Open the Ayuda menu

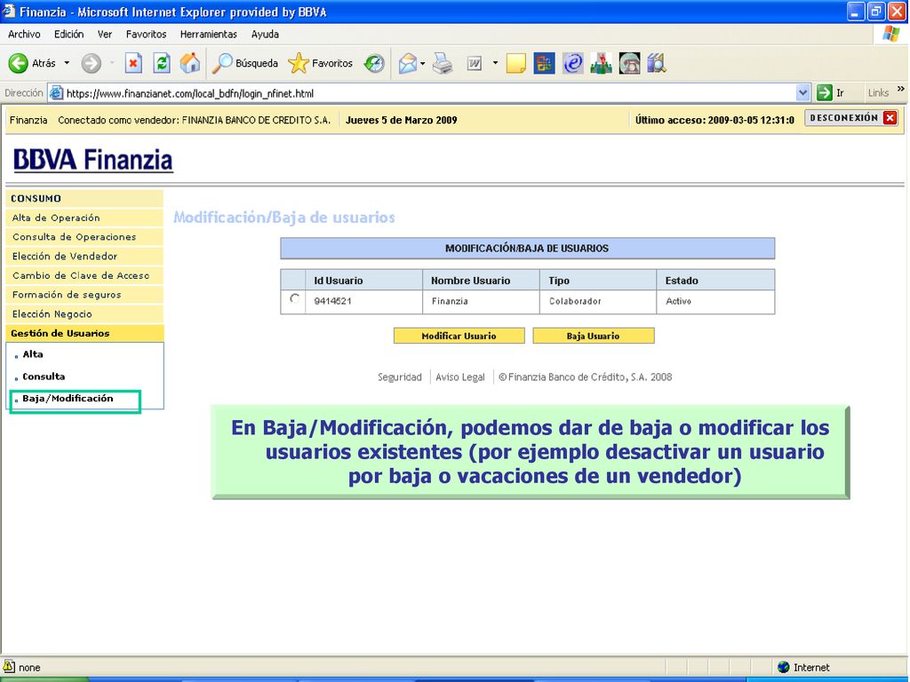tap(265, 35)
